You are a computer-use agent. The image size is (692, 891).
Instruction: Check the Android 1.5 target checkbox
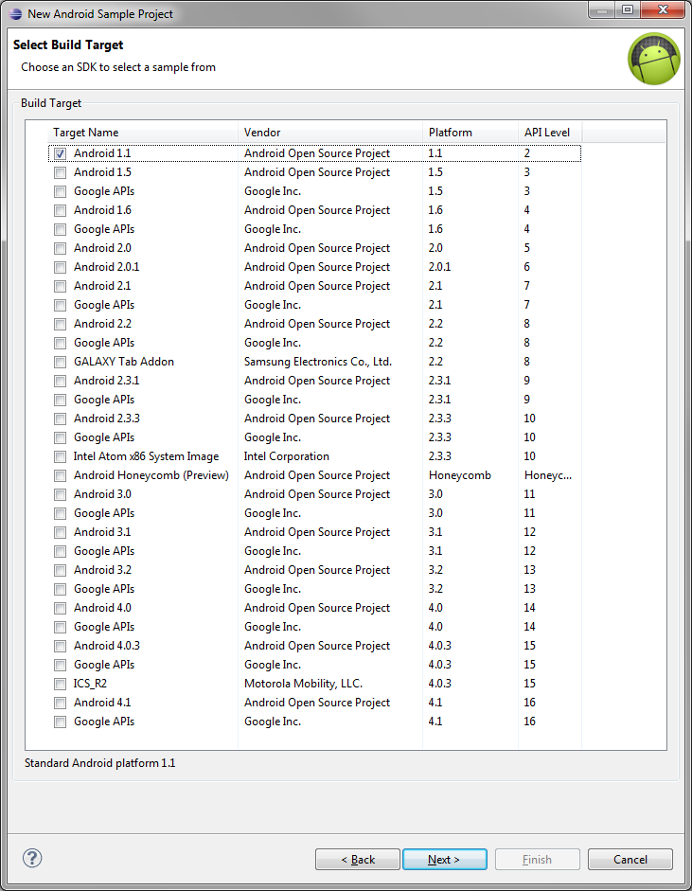pos(61,172)
